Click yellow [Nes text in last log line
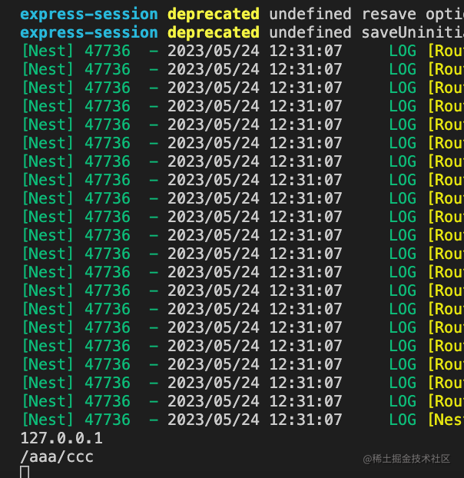The height and width of the screenshot is (478, 464). [x=445, y=420]
